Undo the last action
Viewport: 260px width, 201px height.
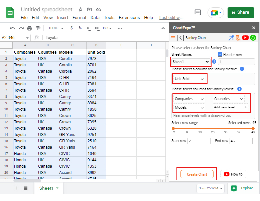pyautogui.click(x=12, y=28)
